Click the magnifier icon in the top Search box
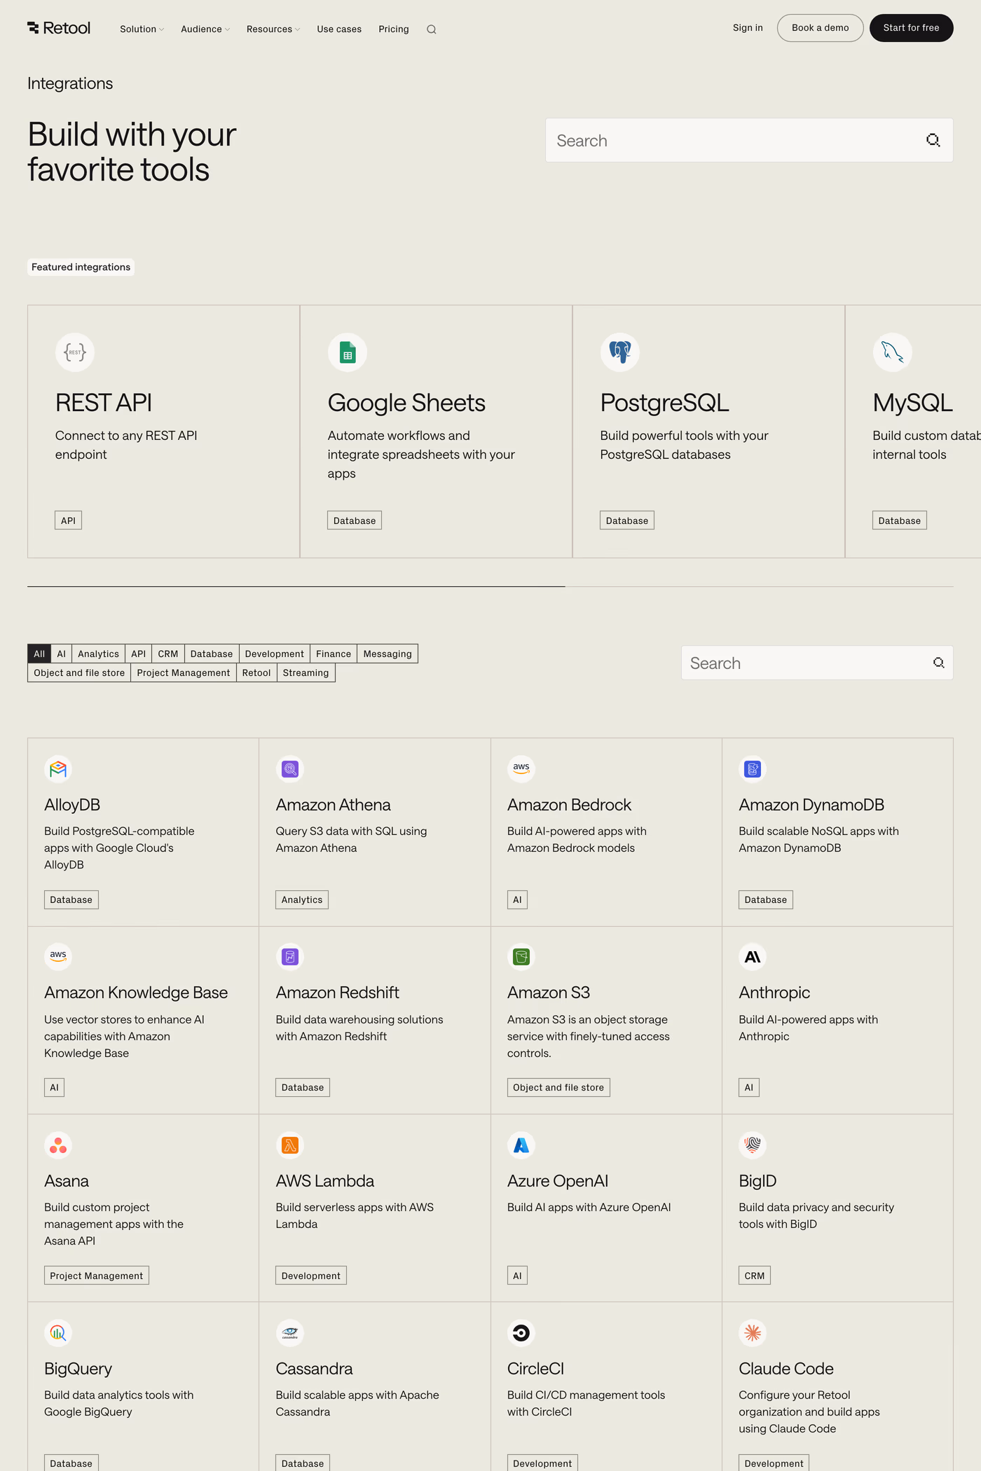 pos(933,140)
